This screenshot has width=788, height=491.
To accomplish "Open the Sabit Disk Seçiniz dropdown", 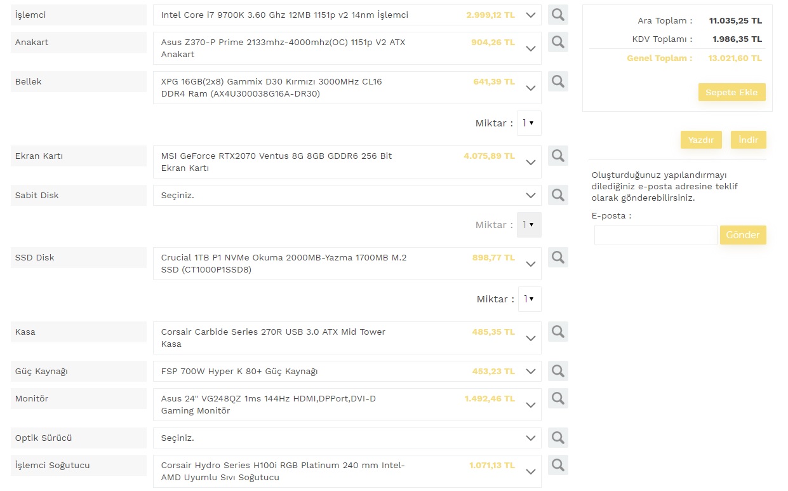I will pos(347,195).
